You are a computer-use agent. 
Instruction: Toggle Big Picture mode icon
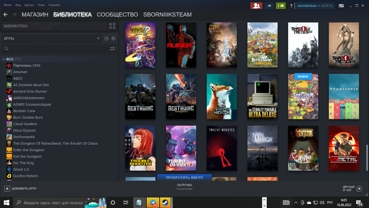tap(341, 6)
